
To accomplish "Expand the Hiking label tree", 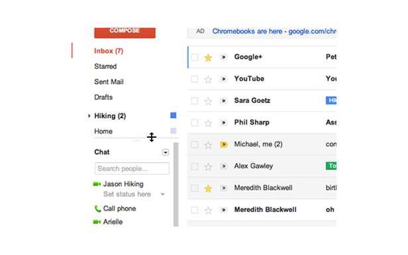I will pos(89,116).
